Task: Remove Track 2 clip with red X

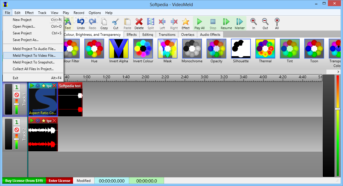Action: tap(54, 120)
